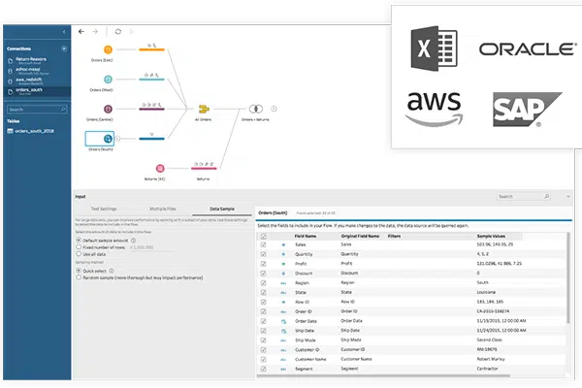Viewport: 582px width, 388px height.
Task: Select the Orders + Returns join step
Action: [255, 109]
